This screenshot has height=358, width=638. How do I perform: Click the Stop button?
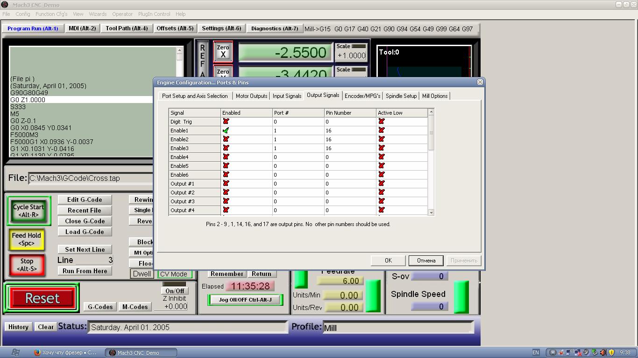tap(27, 265)
